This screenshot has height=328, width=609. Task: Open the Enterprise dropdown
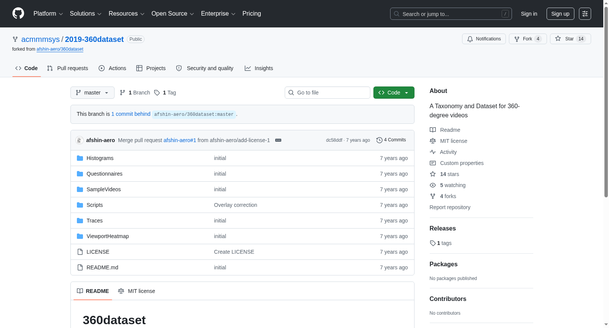click(x=218, y=14)
